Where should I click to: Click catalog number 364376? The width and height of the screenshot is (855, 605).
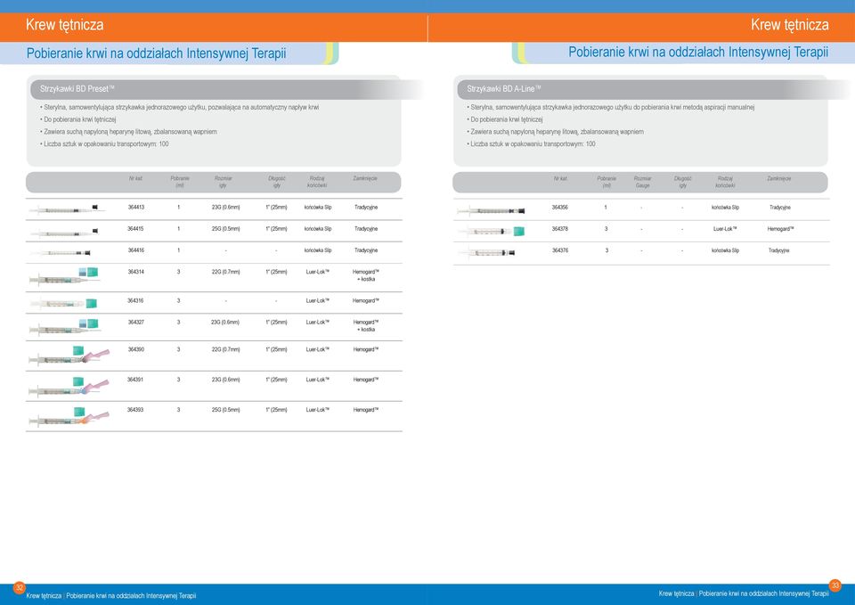tap(560, 249)
